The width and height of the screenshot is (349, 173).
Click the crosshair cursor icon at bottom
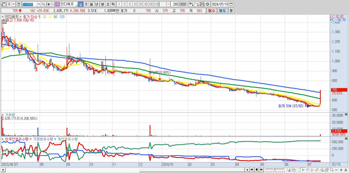point(303,170)
